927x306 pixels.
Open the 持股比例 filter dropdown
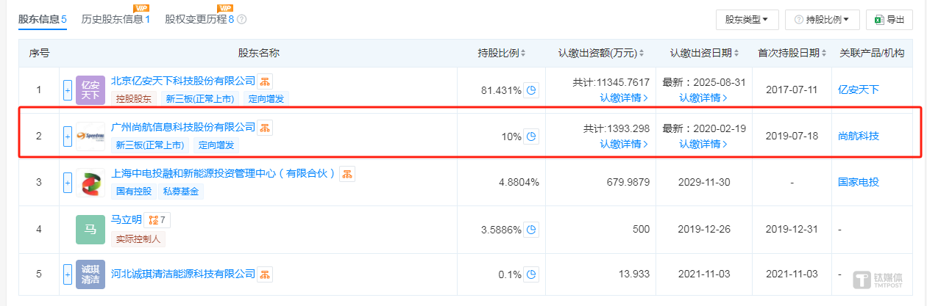pyautogui.click(x=823, y=20)
